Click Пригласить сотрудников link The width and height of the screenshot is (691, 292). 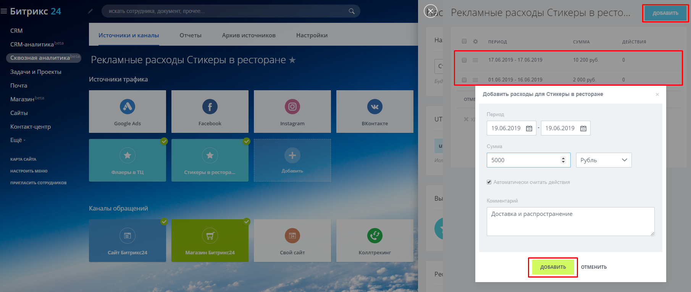pos(39,183)
